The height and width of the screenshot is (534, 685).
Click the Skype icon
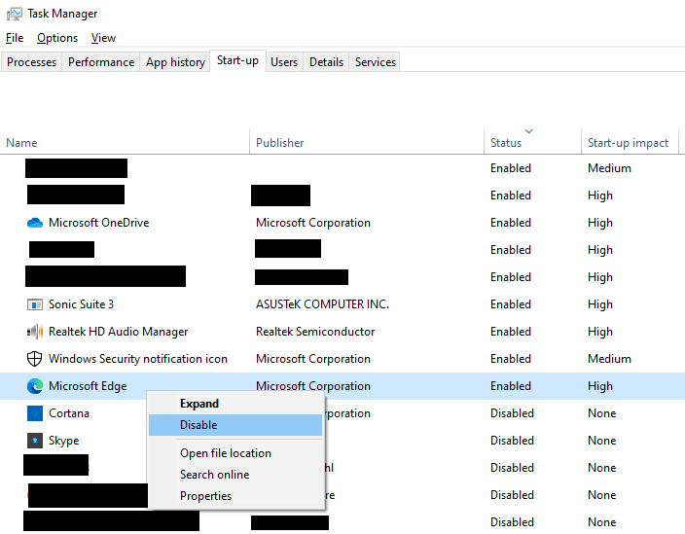pyautogui.click(x=35, y=441)
